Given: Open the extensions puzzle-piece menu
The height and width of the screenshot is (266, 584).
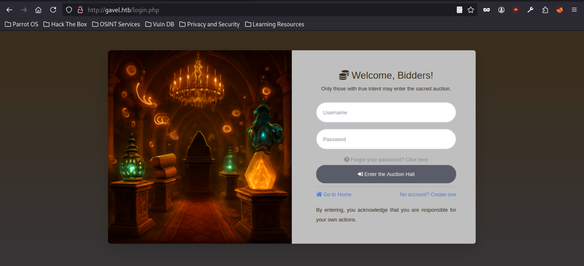Looking at the screenshot, I should coord(545,10).
